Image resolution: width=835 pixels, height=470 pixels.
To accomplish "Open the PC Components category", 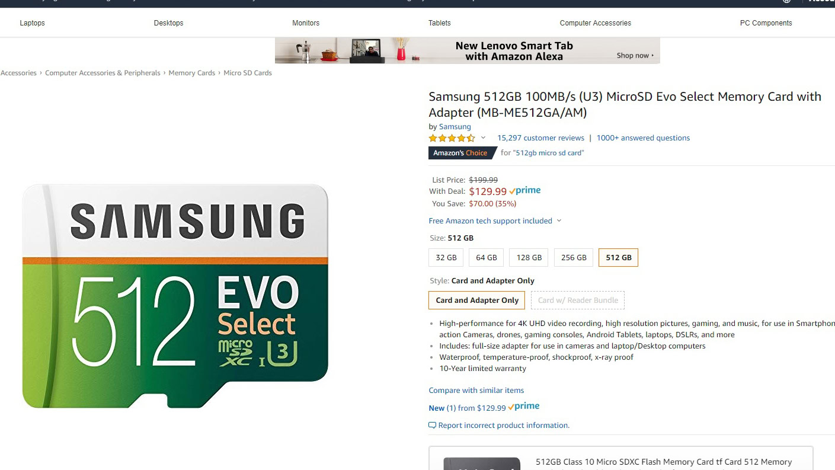I will (766, 23).
